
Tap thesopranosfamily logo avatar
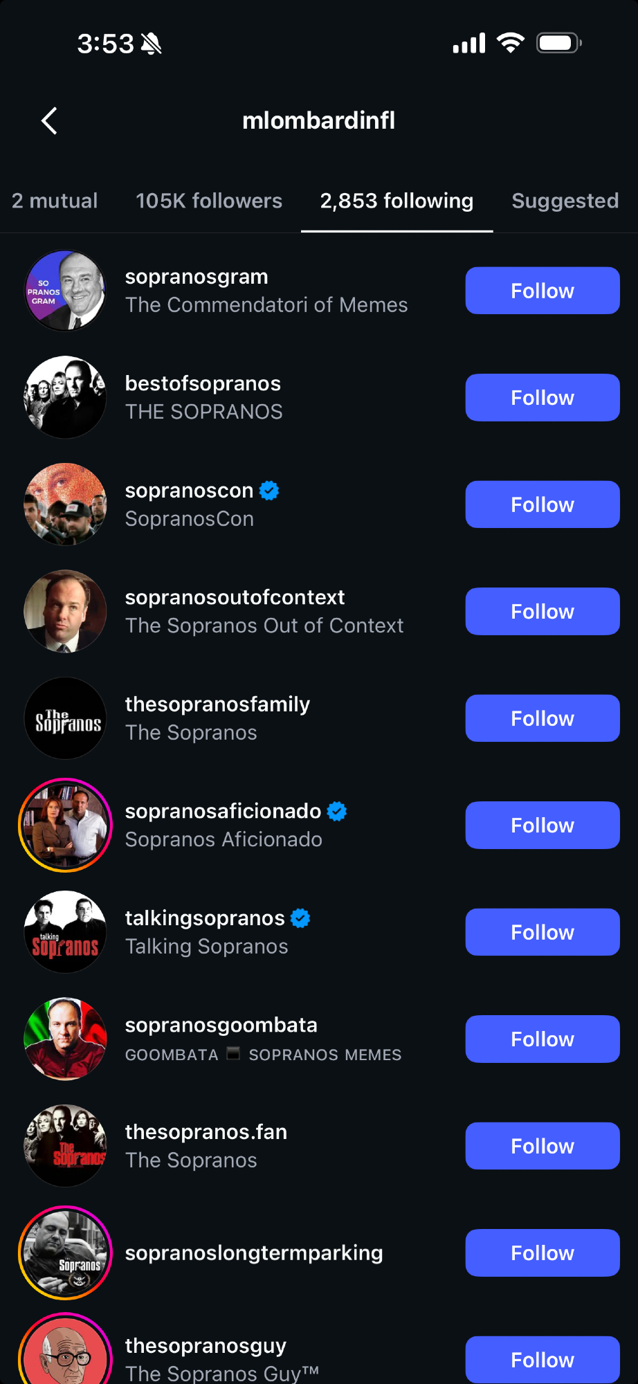pos(65,718)
